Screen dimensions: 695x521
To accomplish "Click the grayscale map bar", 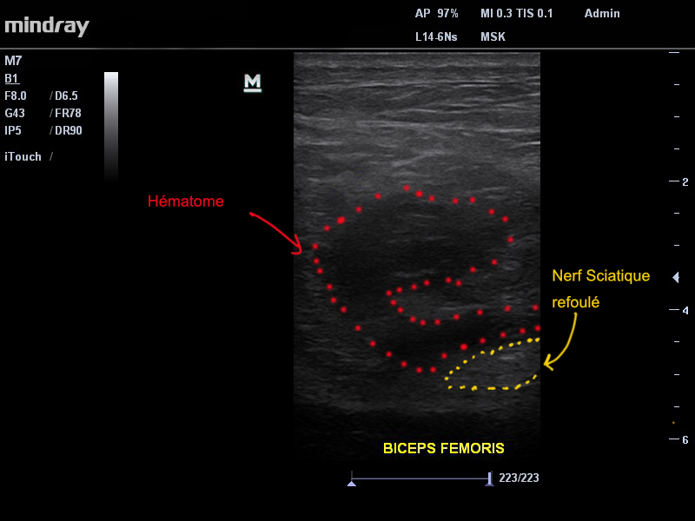I will point(111,126).
